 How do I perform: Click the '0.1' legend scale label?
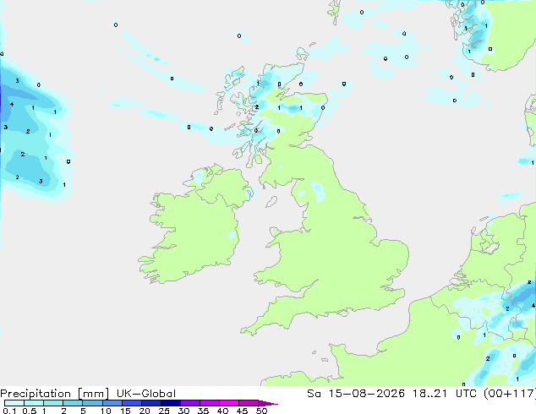[x=9, y=411]
